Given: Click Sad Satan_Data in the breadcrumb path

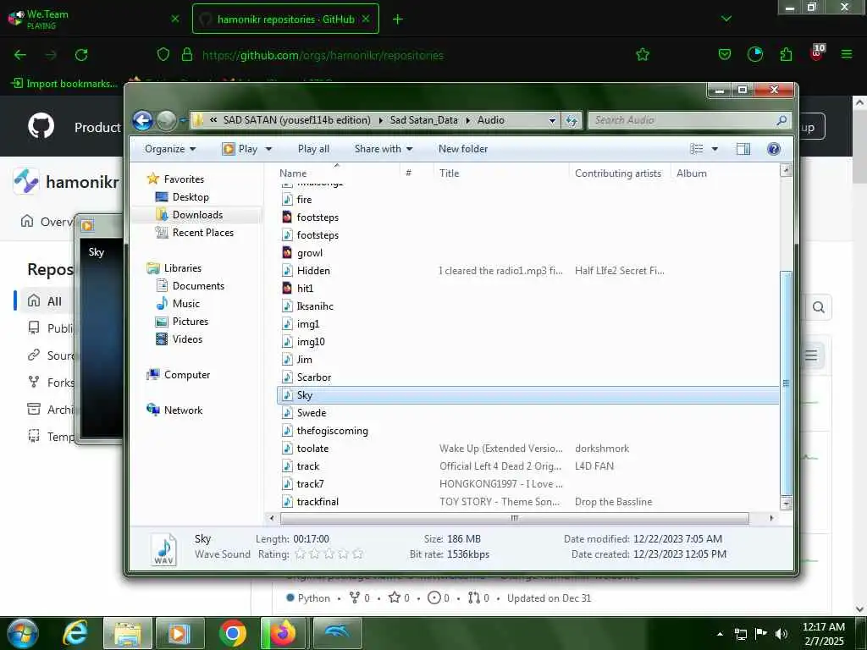Looking at the screenshot, I should coord(423,120).
